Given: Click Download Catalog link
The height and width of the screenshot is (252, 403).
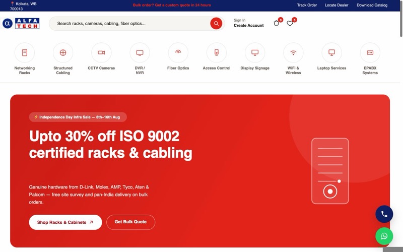Looking at the screenshot, I should [x=372, y=5].
